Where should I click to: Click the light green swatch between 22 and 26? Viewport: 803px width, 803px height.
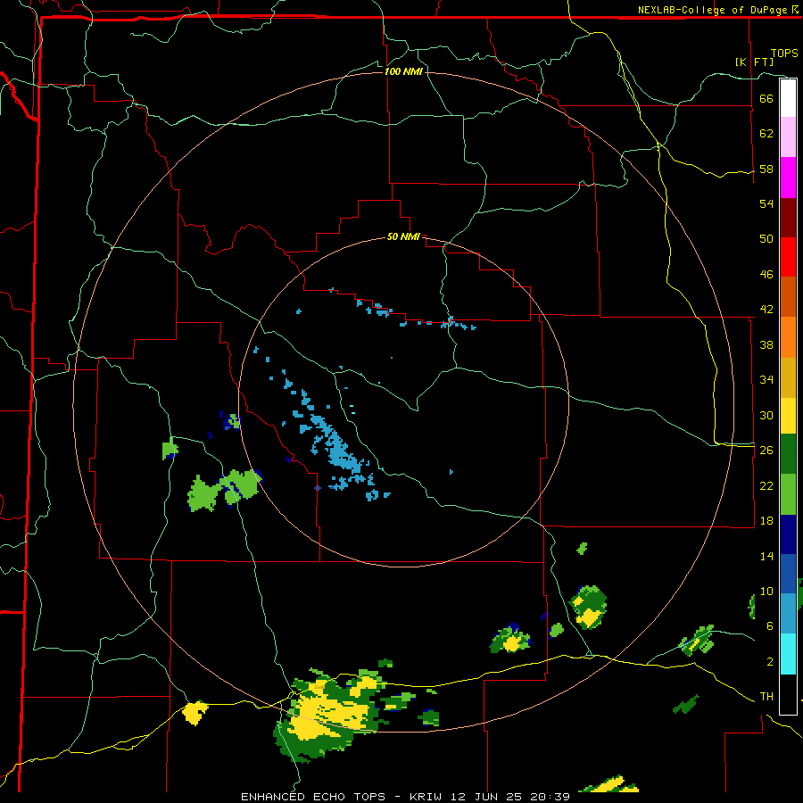788,494
